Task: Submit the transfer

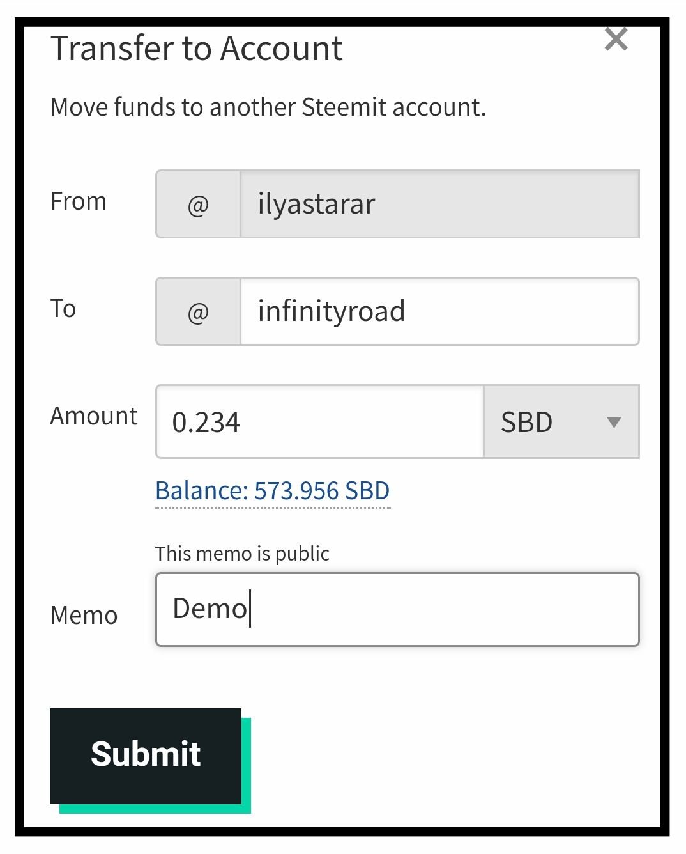Action: [146, 756]
